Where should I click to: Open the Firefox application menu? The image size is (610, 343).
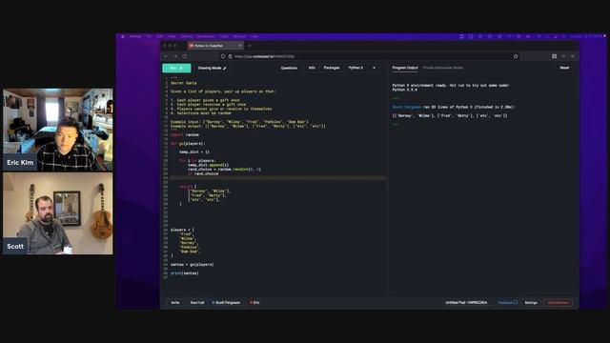click(135, 36)
